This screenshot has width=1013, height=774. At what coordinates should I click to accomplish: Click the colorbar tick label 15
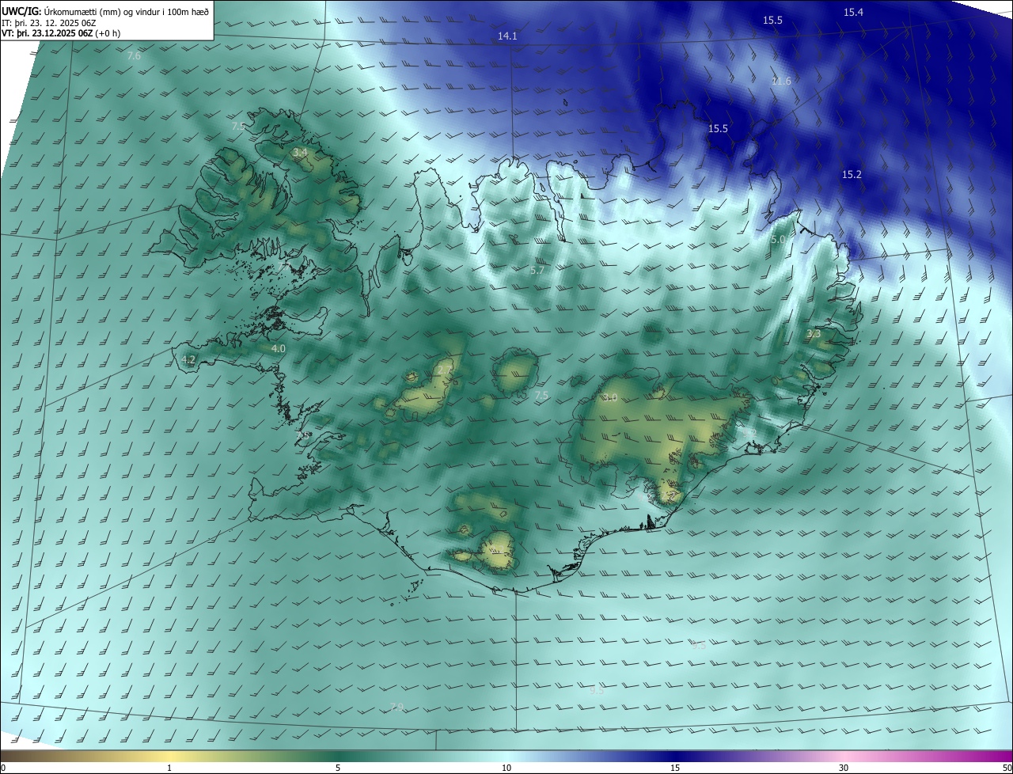[x=675, y=768]
